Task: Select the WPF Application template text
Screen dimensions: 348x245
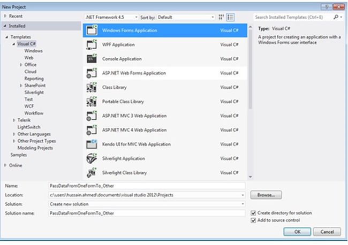Action: [x=118, y=44]
